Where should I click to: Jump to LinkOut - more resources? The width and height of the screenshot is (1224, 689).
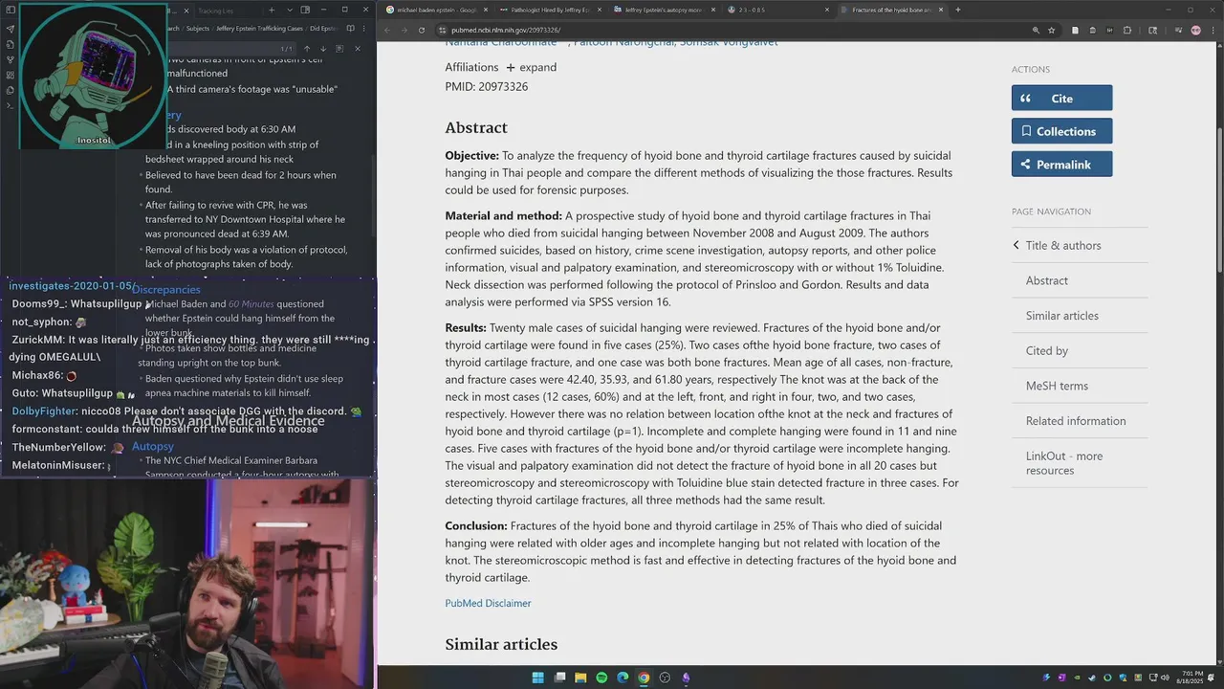[x=1063, y=463]
